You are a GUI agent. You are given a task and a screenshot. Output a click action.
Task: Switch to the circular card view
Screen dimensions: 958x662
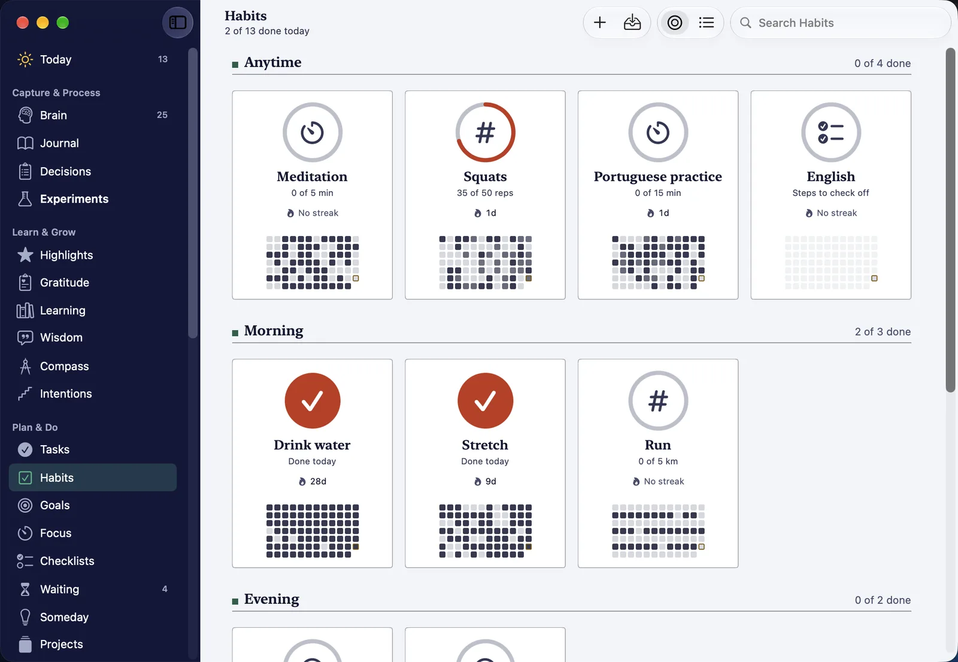pyautogui.click(x=675, y=23)
